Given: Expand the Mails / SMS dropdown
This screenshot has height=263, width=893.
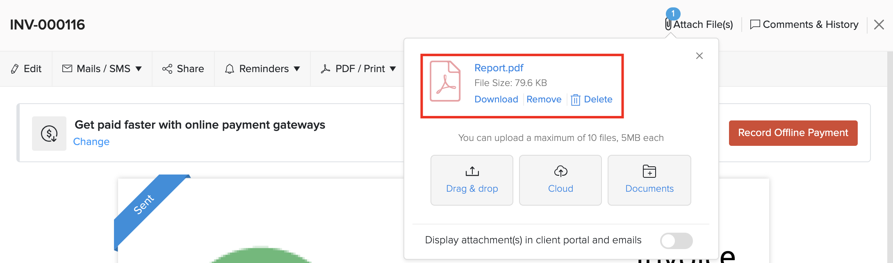Looking at the screenshot, I should point(102,69).
